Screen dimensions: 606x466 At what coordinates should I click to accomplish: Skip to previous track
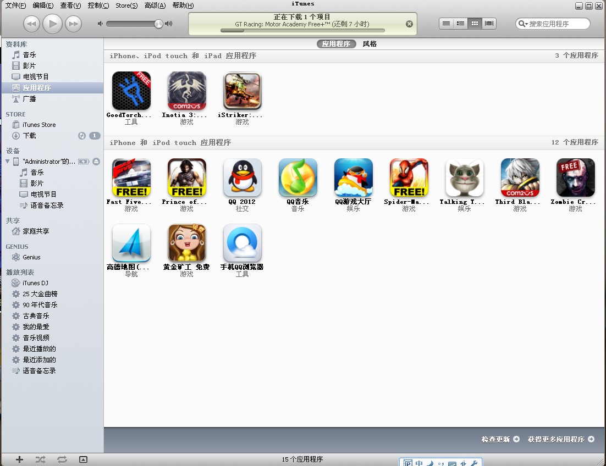tap(31, 24)
